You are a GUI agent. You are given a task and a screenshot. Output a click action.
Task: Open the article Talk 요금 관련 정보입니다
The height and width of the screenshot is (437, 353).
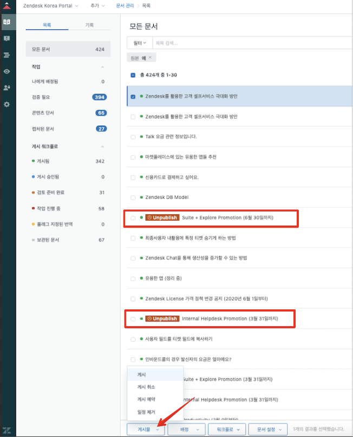coord(171,136)
